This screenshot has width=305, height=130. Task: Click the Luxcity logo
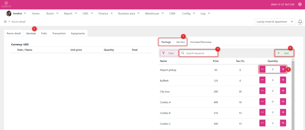[x=6, y=4]
